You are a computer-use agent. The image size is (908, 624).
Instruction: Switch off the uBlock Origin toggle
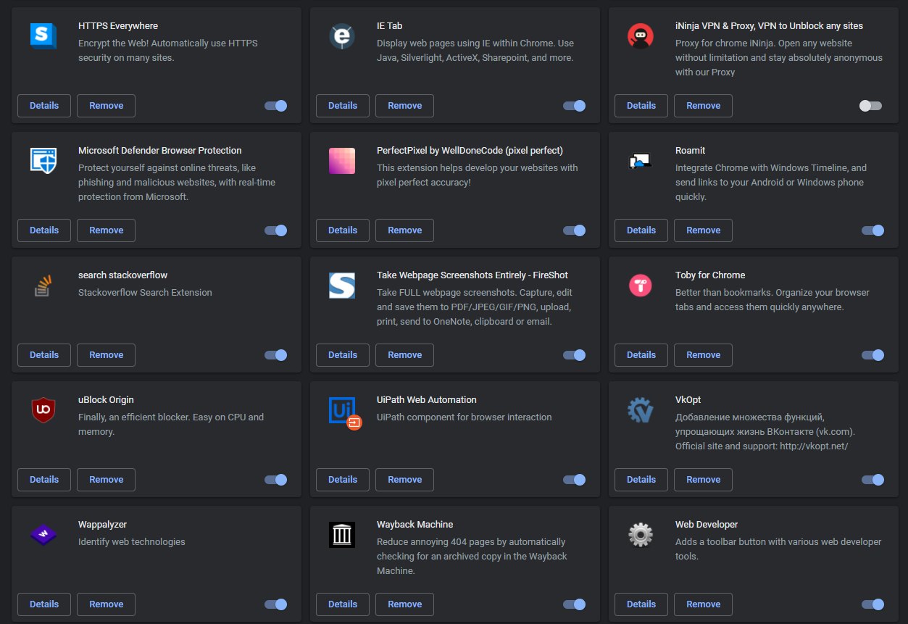(276, 480)
